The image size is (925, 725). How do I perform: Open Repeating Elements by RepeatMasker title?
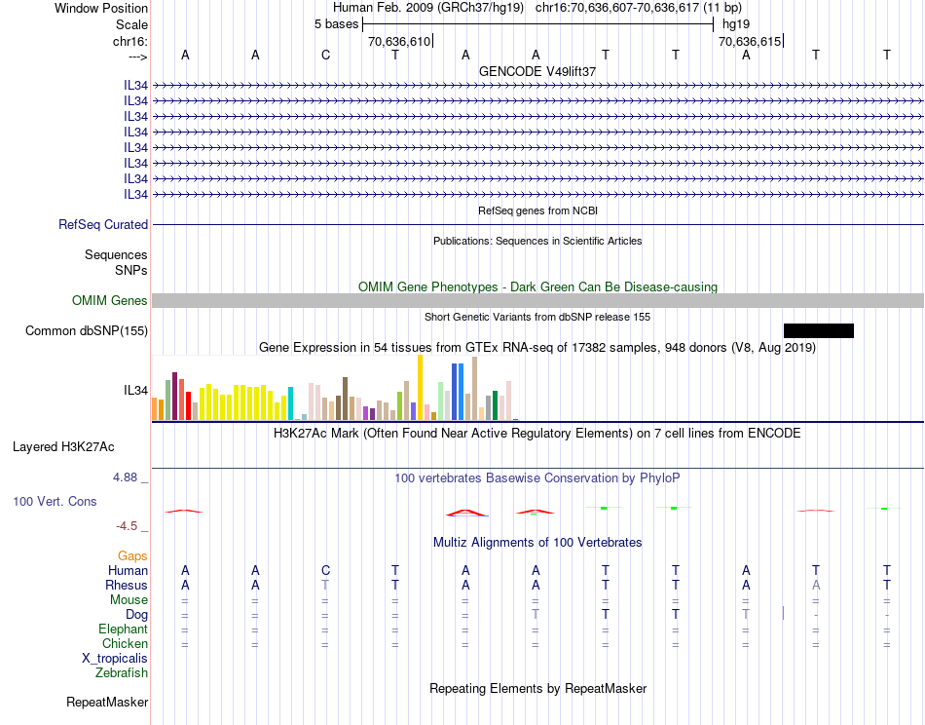tap(537, 688)
